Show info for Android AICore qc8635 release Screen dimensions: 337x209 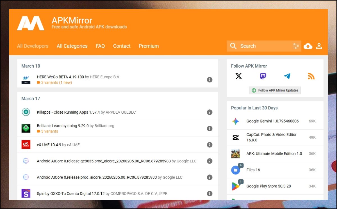tap(210, 161)
